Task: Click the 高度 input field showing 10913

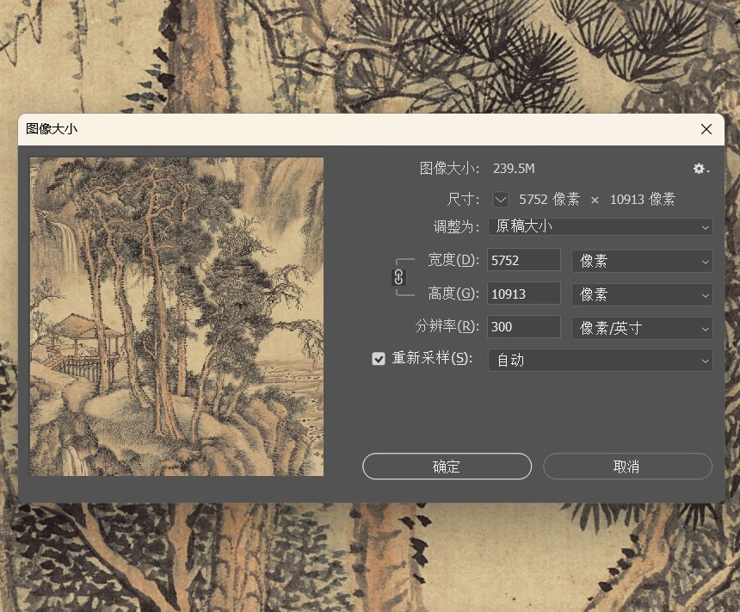Action: pos(524,294)
